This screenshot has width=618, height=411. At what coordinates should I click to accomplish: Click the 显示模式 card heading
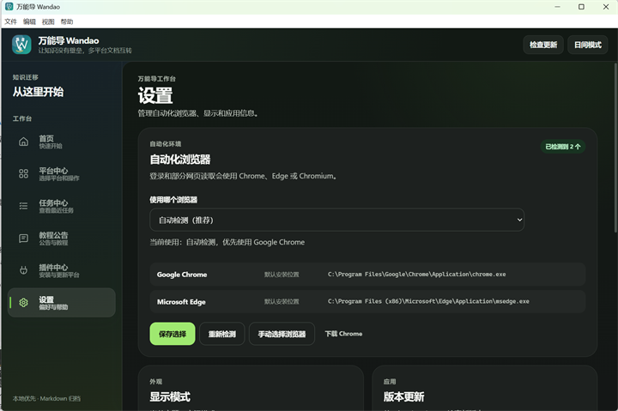(x=170, y=396)
